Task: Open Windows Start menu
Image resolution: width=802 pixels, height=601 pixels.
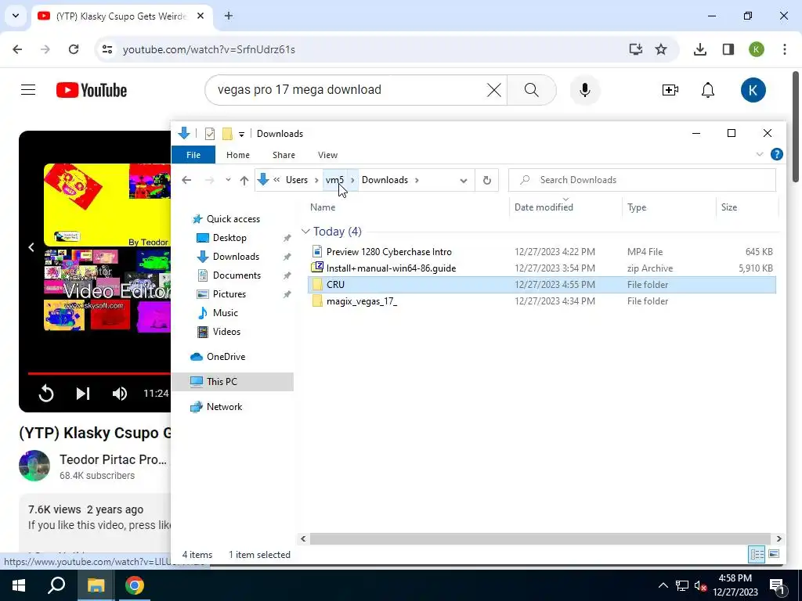Action: 19,585
